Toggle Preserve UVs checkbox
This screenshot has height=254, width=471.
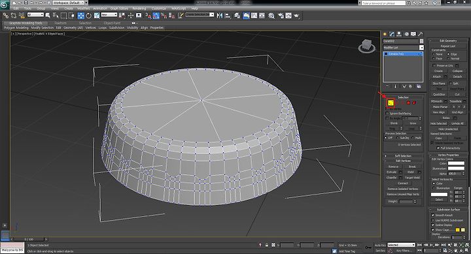[434, 65]
